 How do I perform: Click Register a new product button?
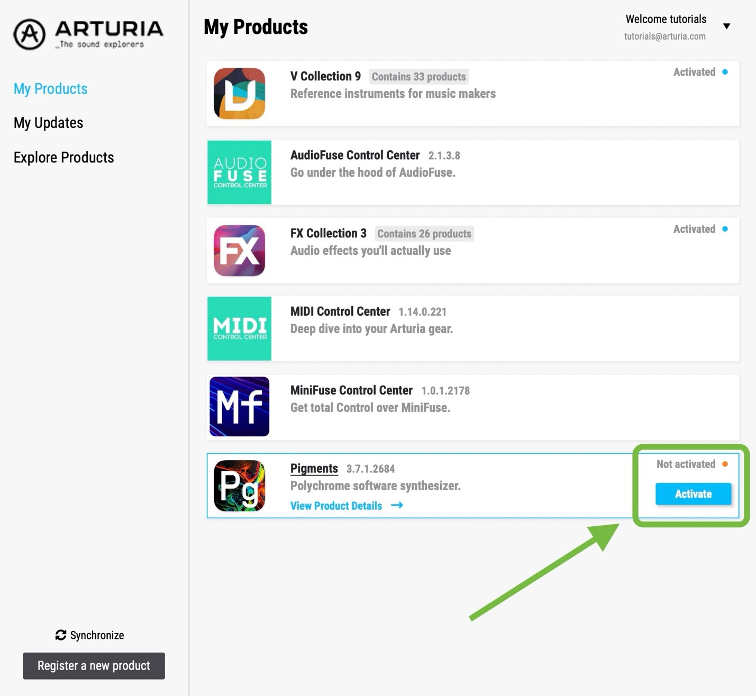pyautogui.click(x=94, y=666)
